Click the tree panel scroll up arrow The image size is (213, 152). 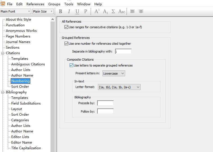click(53, 20)
